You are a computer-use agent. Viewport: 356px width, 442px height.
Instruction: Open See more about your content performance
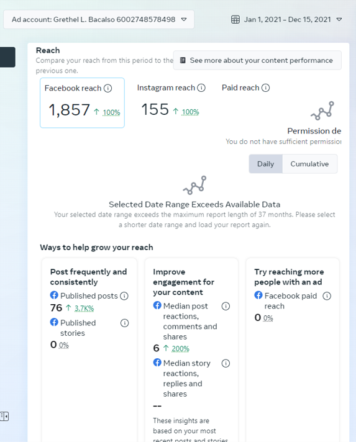257,60
